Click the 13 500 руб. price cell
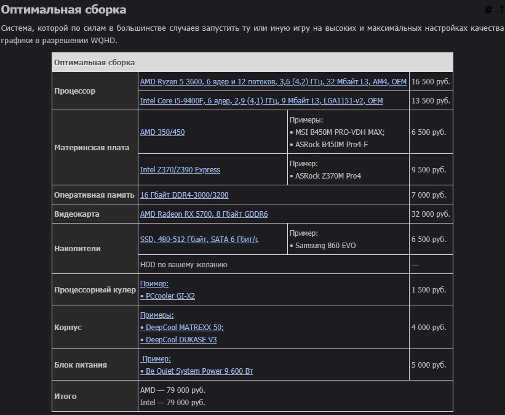Image resolution: width=505 pixels, height=415 pixels. [x=431, y=100]
